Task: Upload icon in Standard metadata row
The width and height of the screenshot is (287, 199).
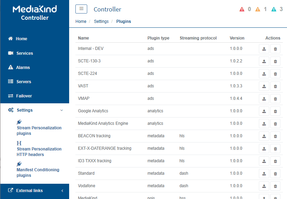Action: tap(264, 173)
